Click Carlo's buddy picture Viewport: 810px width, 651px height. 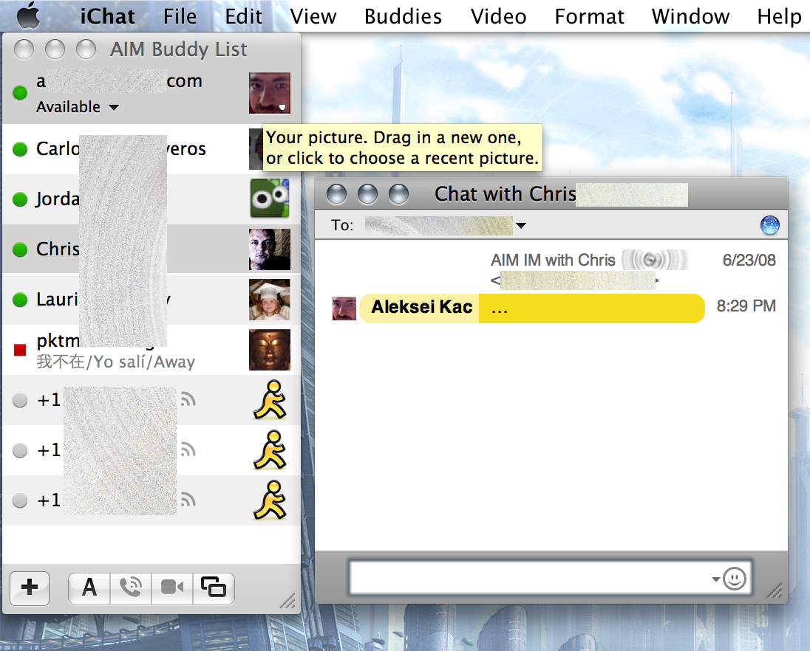[x=256, y=149]
